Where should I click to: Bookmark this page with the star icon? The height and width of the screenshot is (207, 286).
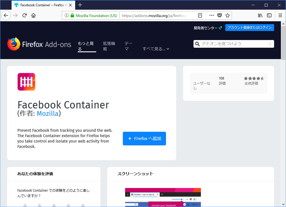227,15
